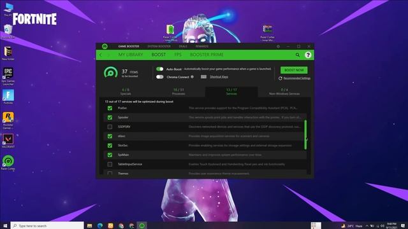The image size is (408, 229).
Task: Open the FPS tab
Action: [178, 55]
